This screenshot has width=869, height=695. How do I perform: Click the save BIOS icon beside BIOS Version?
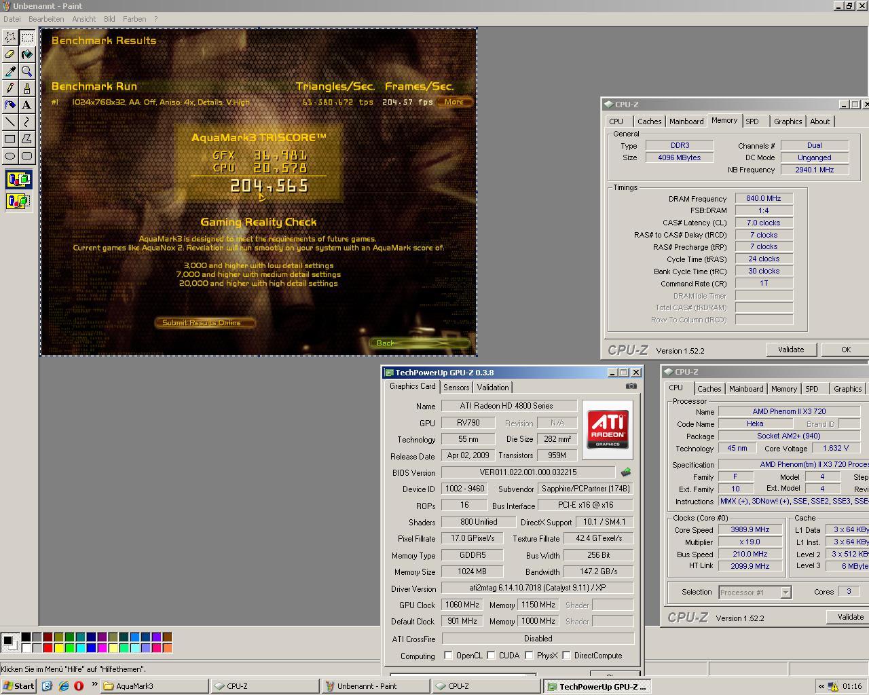(625, 472)
